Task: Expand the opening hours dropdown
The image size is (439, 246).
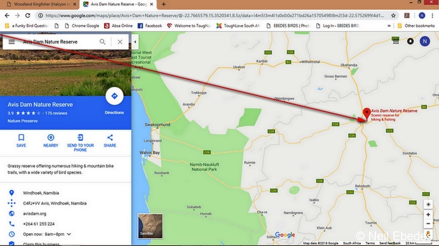Action: (x=69, y=234)
